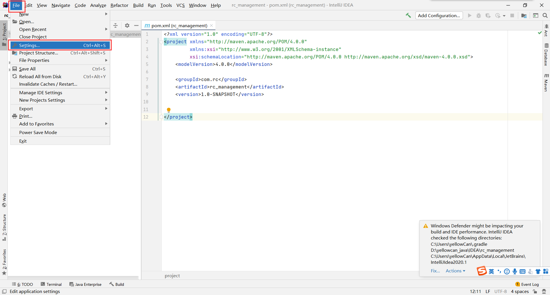Close the pom.xml editor tab
Viewport: 550px width, 295px height.
pos(211,25)
